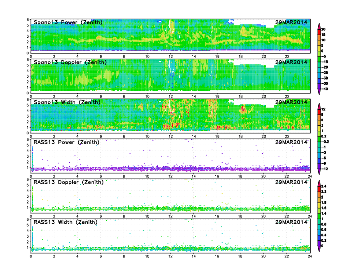Viewport: 356px width, 275px height.
Task: Click the 29MAR2014 date in RASS13 Doppler panel
Action: tap(291, 182)
